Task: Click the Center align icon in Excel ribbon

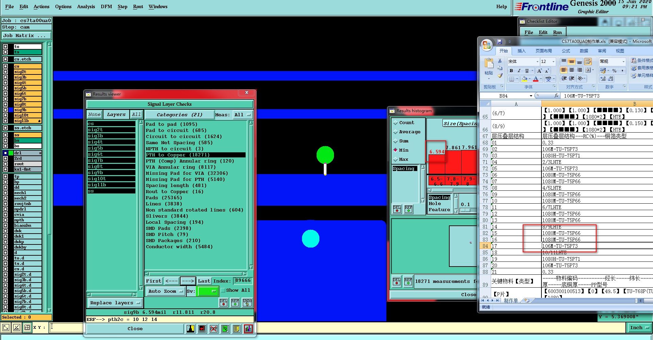Action: [x=572, y=70]
